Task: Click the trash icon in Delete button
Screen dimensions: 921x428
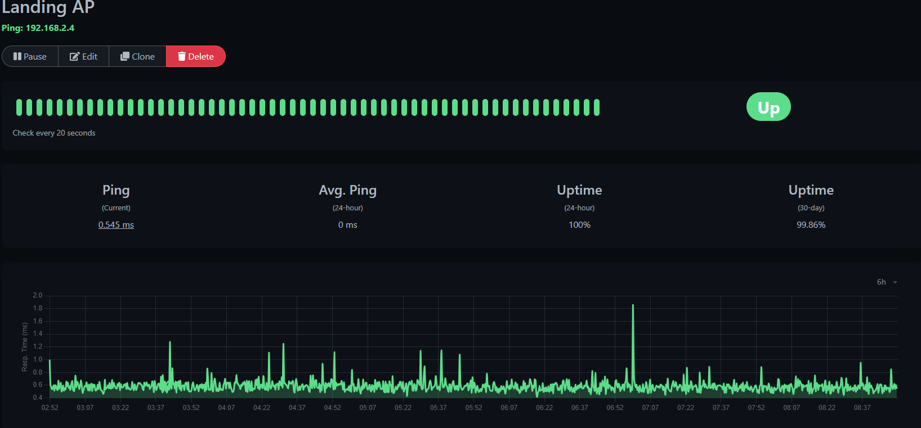Action: pos(182,56)
